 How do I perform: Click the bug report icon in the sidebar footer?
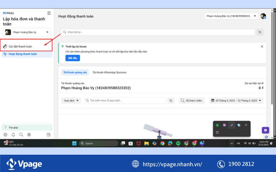29,135
